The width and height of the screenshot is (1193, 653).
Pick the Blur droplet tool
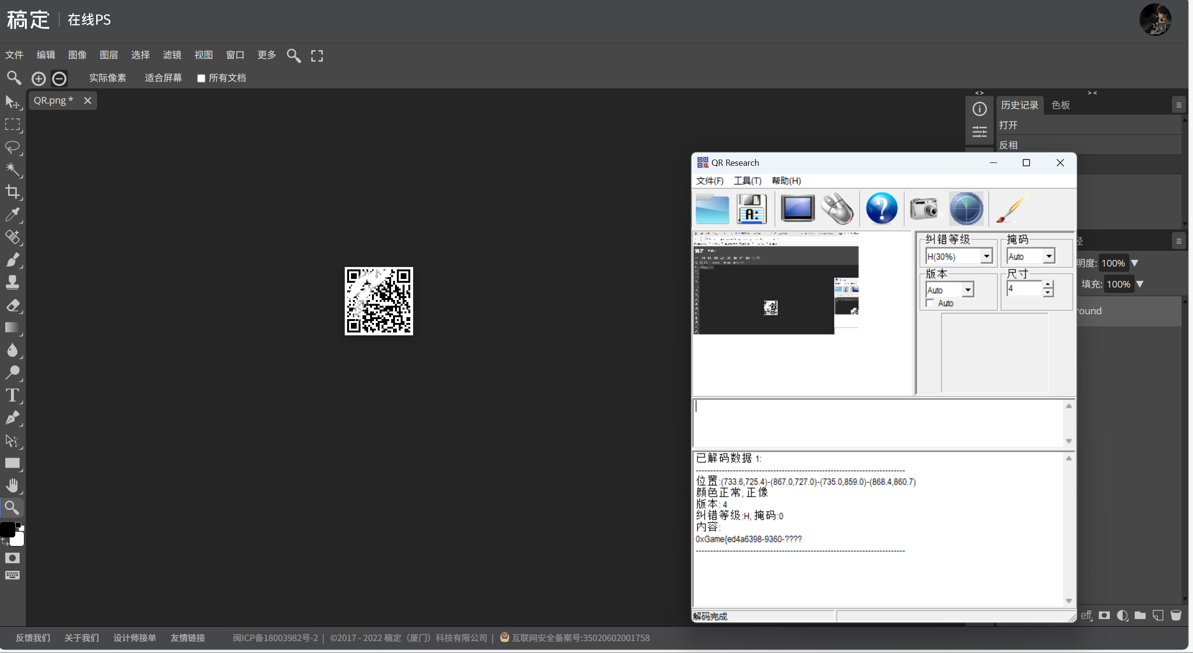point(12,350)
